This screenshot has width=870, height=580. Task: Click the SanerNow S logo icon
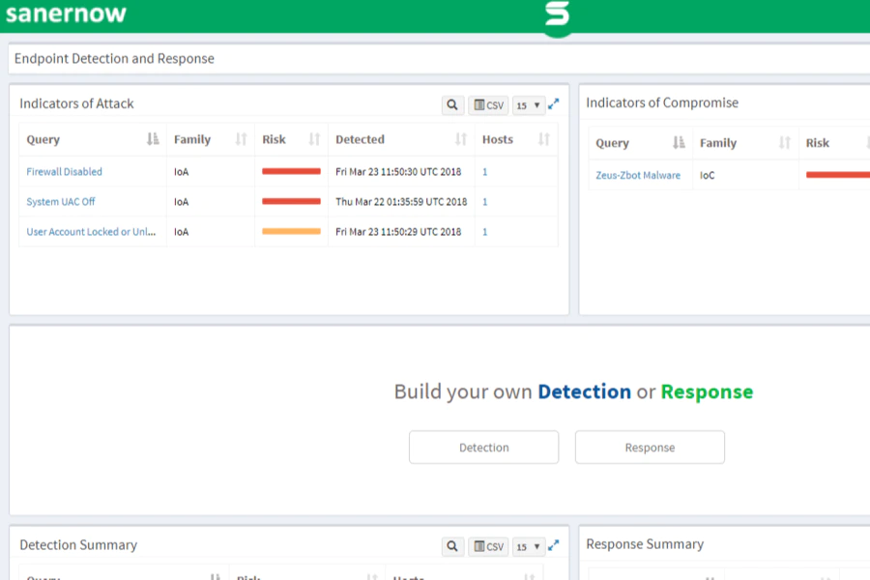pos(557,15)
